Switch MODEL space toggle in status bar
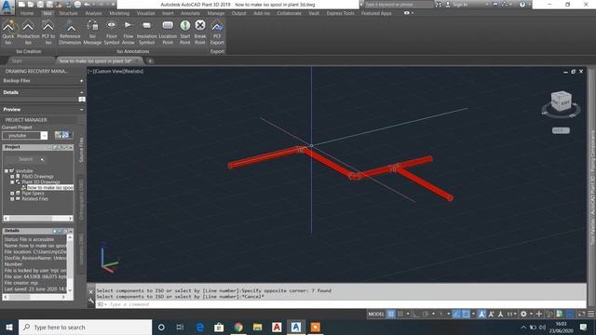Viewport: 596px width, 335px height. coord(376,314)
